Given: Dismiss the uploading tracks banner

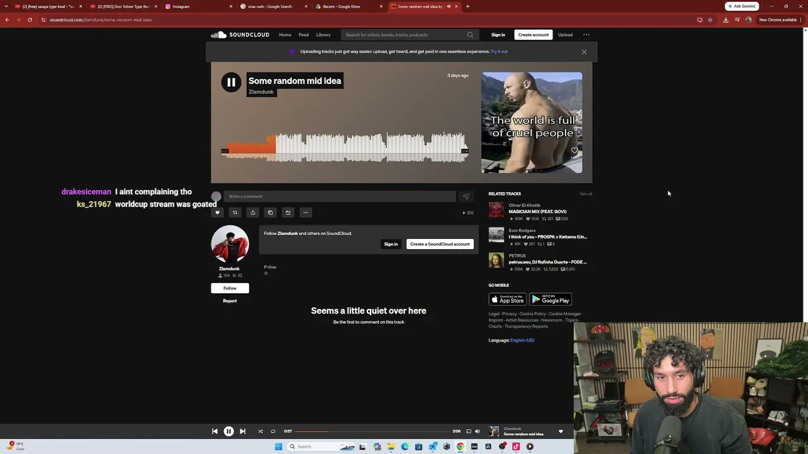Looking at the screenshot, I should [x=584, y=52].
